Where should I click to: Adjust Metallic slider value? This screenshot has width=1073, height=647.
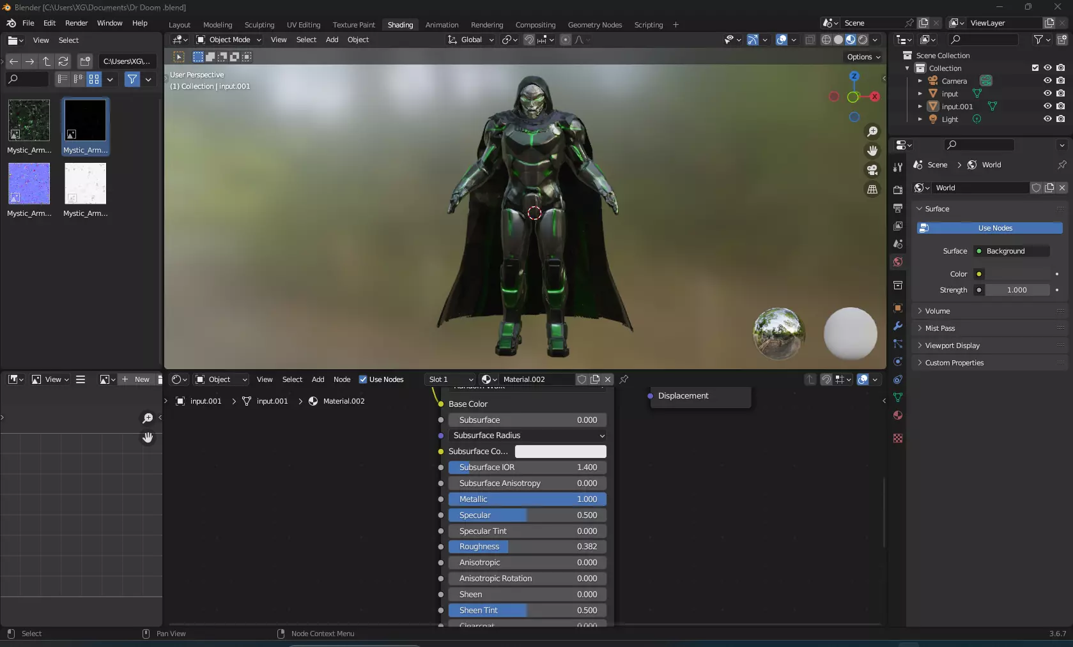click(x=527, y=499)
